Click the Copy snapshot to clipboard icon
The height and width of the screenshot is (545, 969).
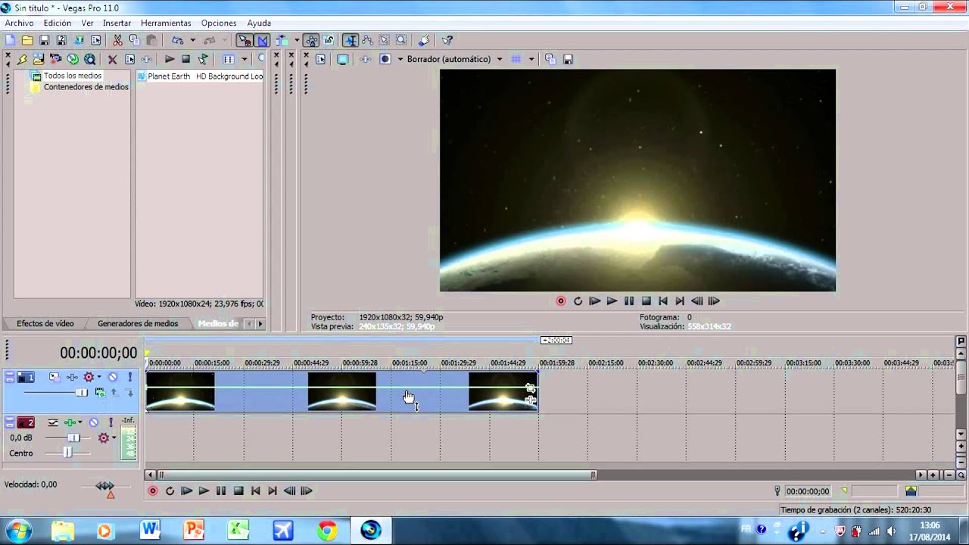point(550,59)
